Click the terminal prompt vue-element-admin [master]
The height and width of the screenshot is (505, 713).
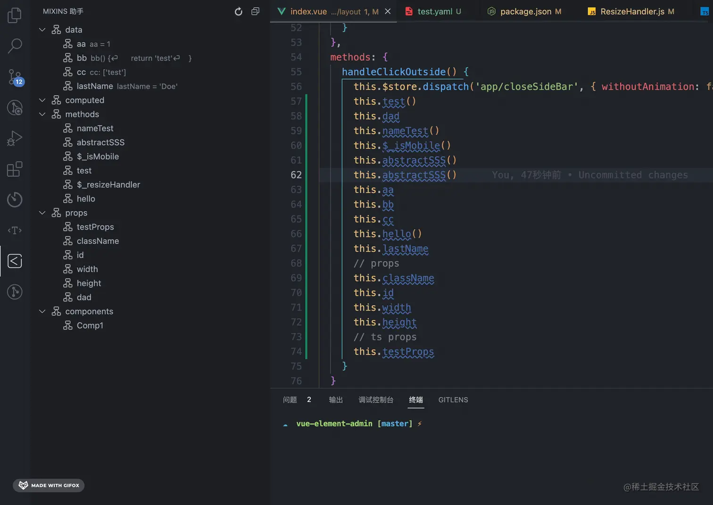pos(354,424)
